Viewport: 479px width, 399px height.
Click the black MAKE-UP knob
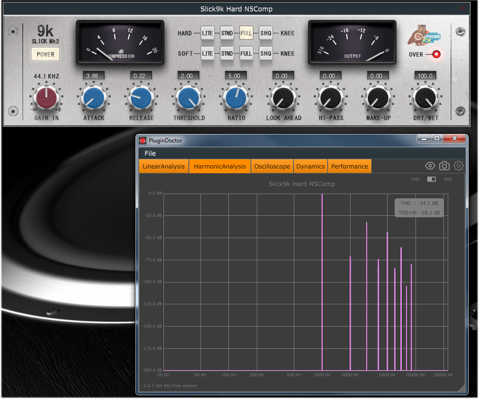click(x=378, y=98)
